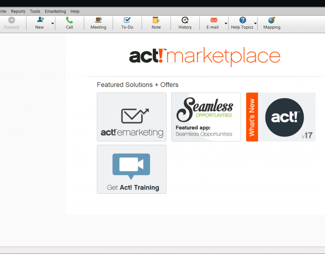This screenshot has height=254, width=325.
Task: Open the Seamless Opportunities featured app
Action: coord(206,117)
